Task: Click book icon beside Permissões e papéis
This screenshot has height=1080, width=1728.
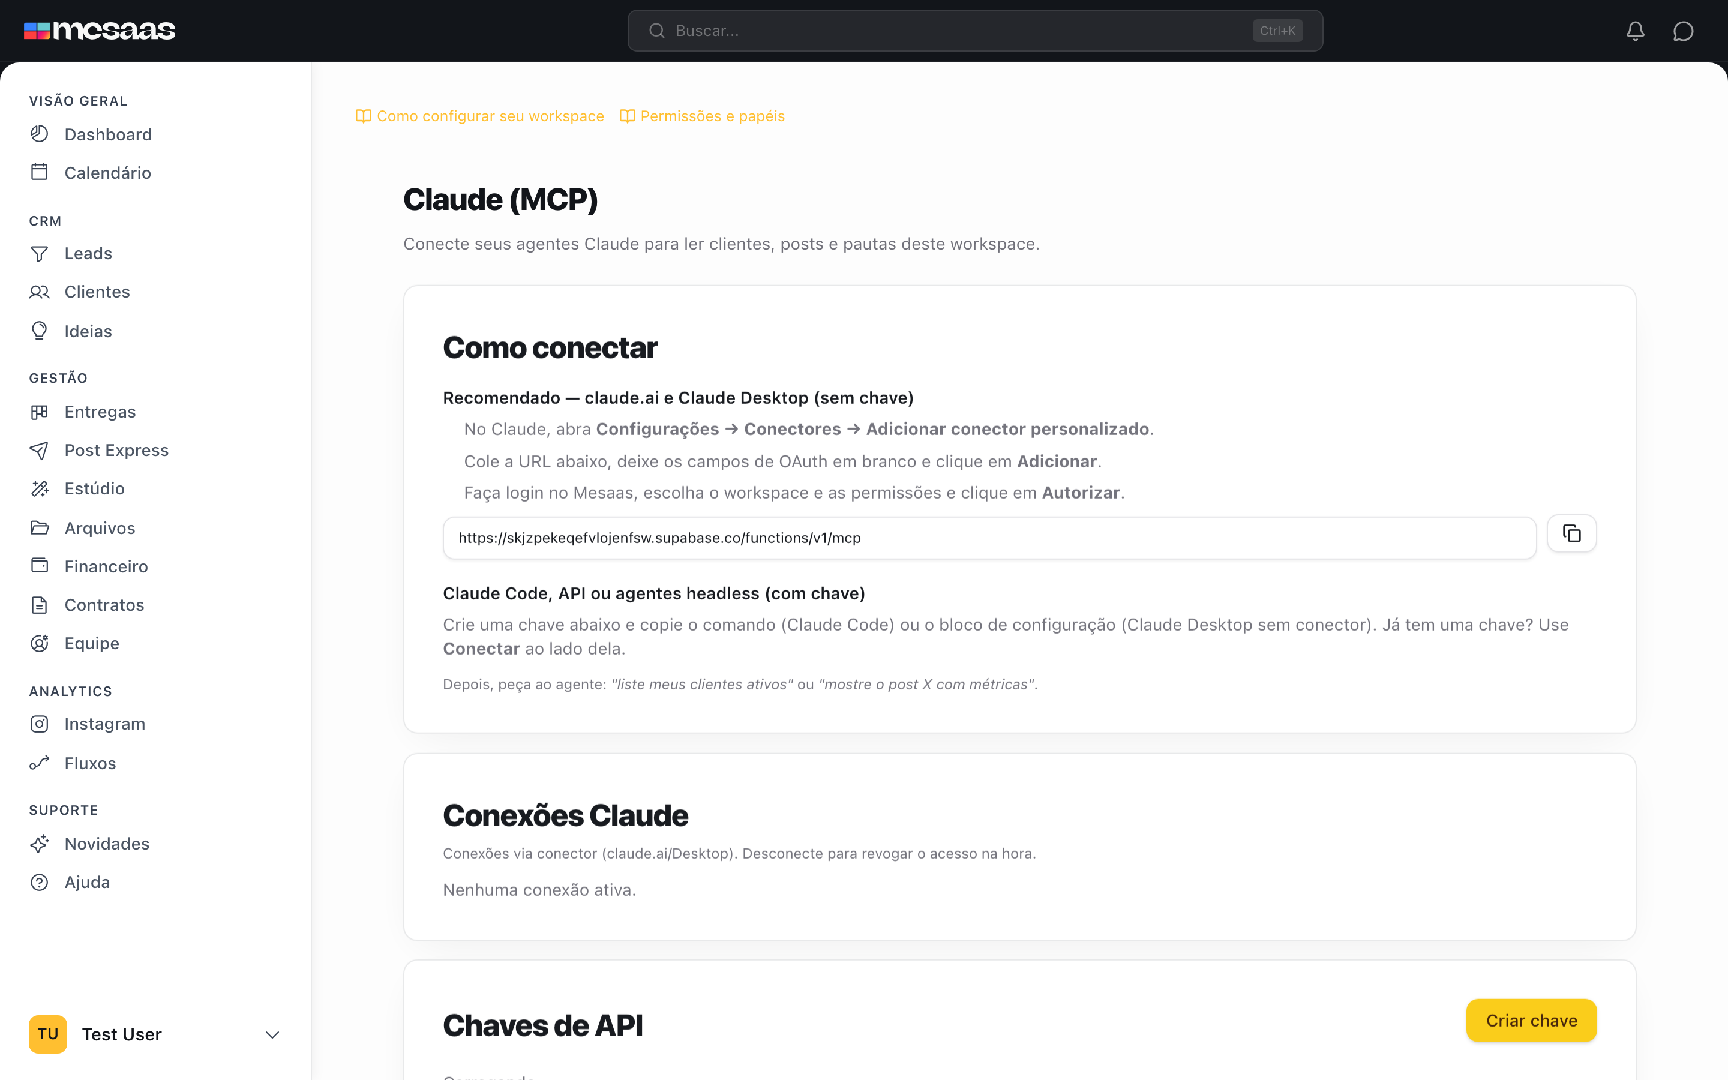Action: tap(628, 116)
